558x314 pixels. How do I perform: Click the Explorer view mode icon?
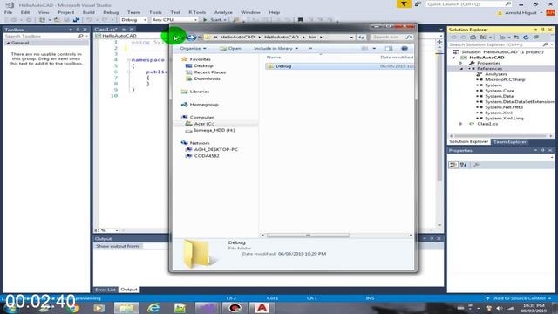pyautogui.click(x=364, y=49)
